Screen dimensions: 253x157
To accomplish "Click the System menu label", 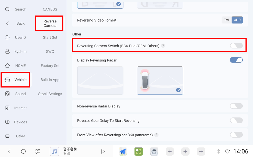I will click(x=21, y=52).
